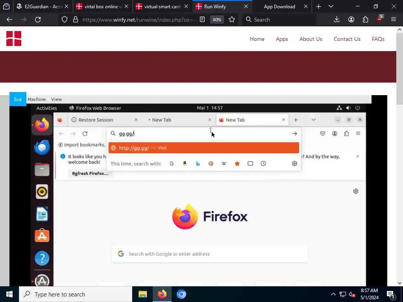Open the Home link on Winfy

click(x=257, y=39)
